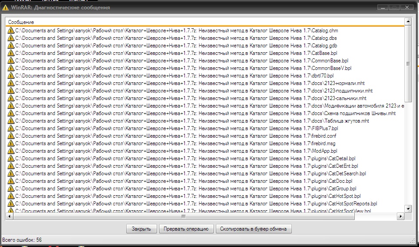Select the CommonBaseV.bpl error message text
The height and width of the screenshot is (247, 419).
click(183, 68)
